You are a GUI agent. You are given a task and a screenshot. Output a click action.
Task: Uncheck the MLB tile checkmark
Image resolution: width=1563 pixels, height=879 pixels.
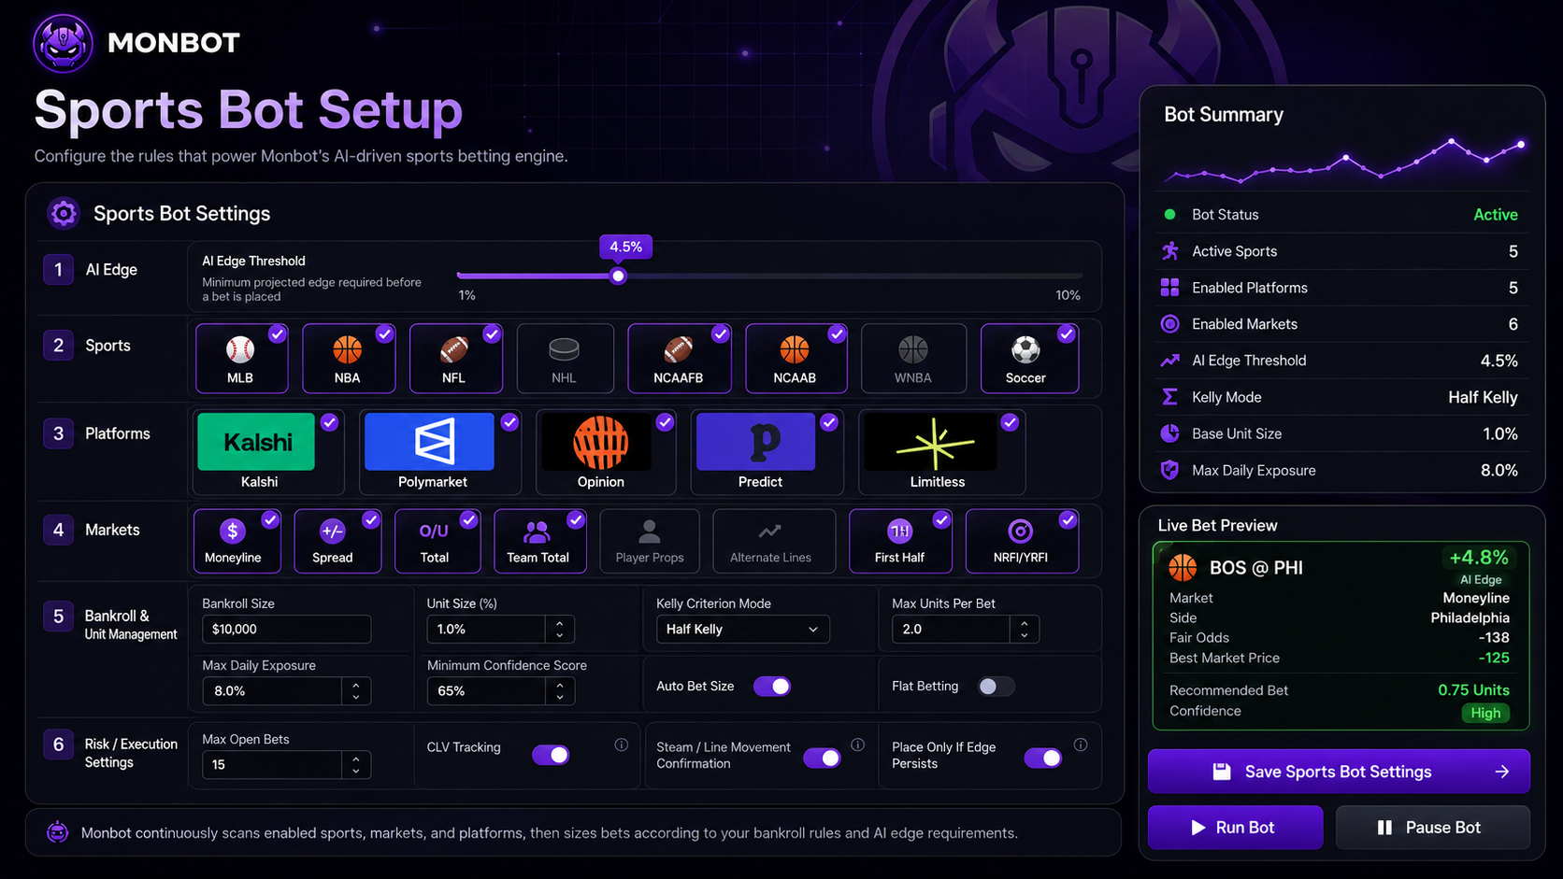click(x=278, y=334)
